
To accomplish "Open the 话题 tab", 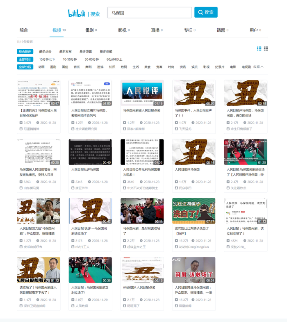I will pyautogui.click(x=222, y=30).
